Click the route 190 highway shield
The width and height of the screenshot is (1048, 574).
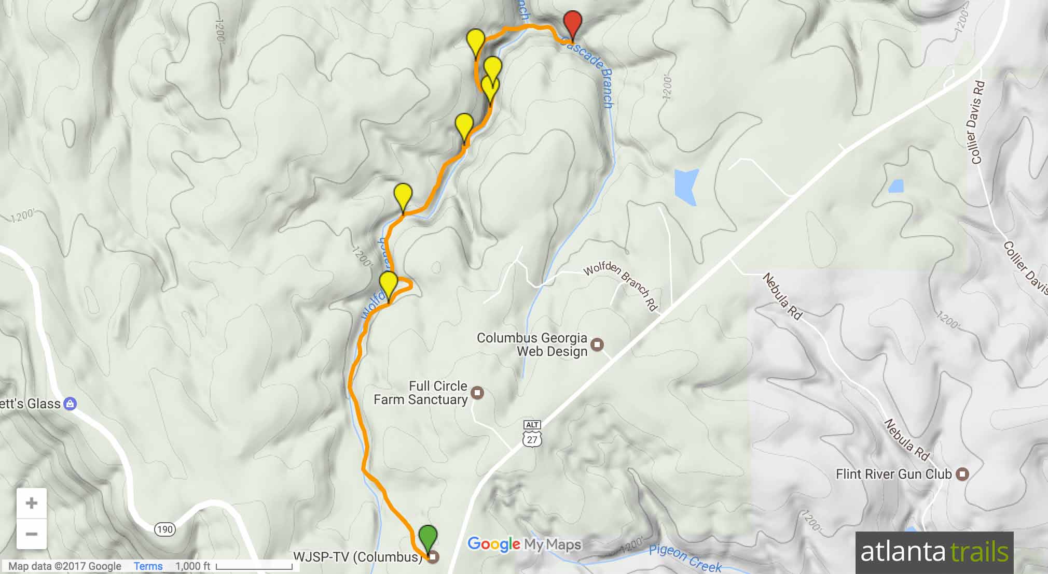click(x=164, y=529)
